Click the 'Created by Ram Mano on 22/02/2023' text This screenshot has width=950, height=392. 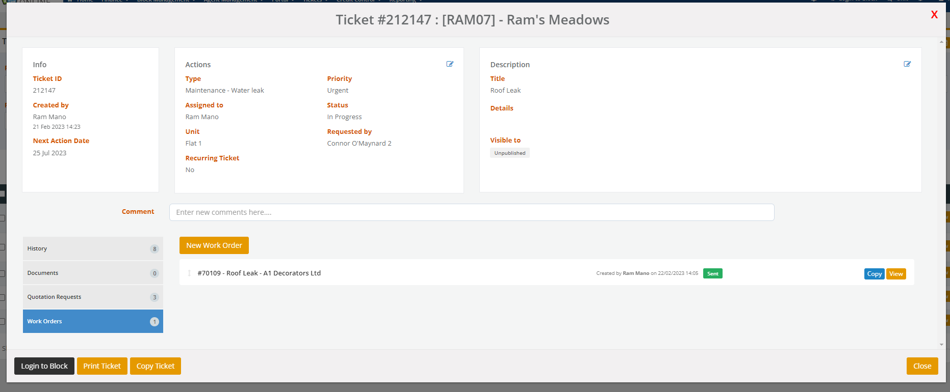click(x=647, y=273)
